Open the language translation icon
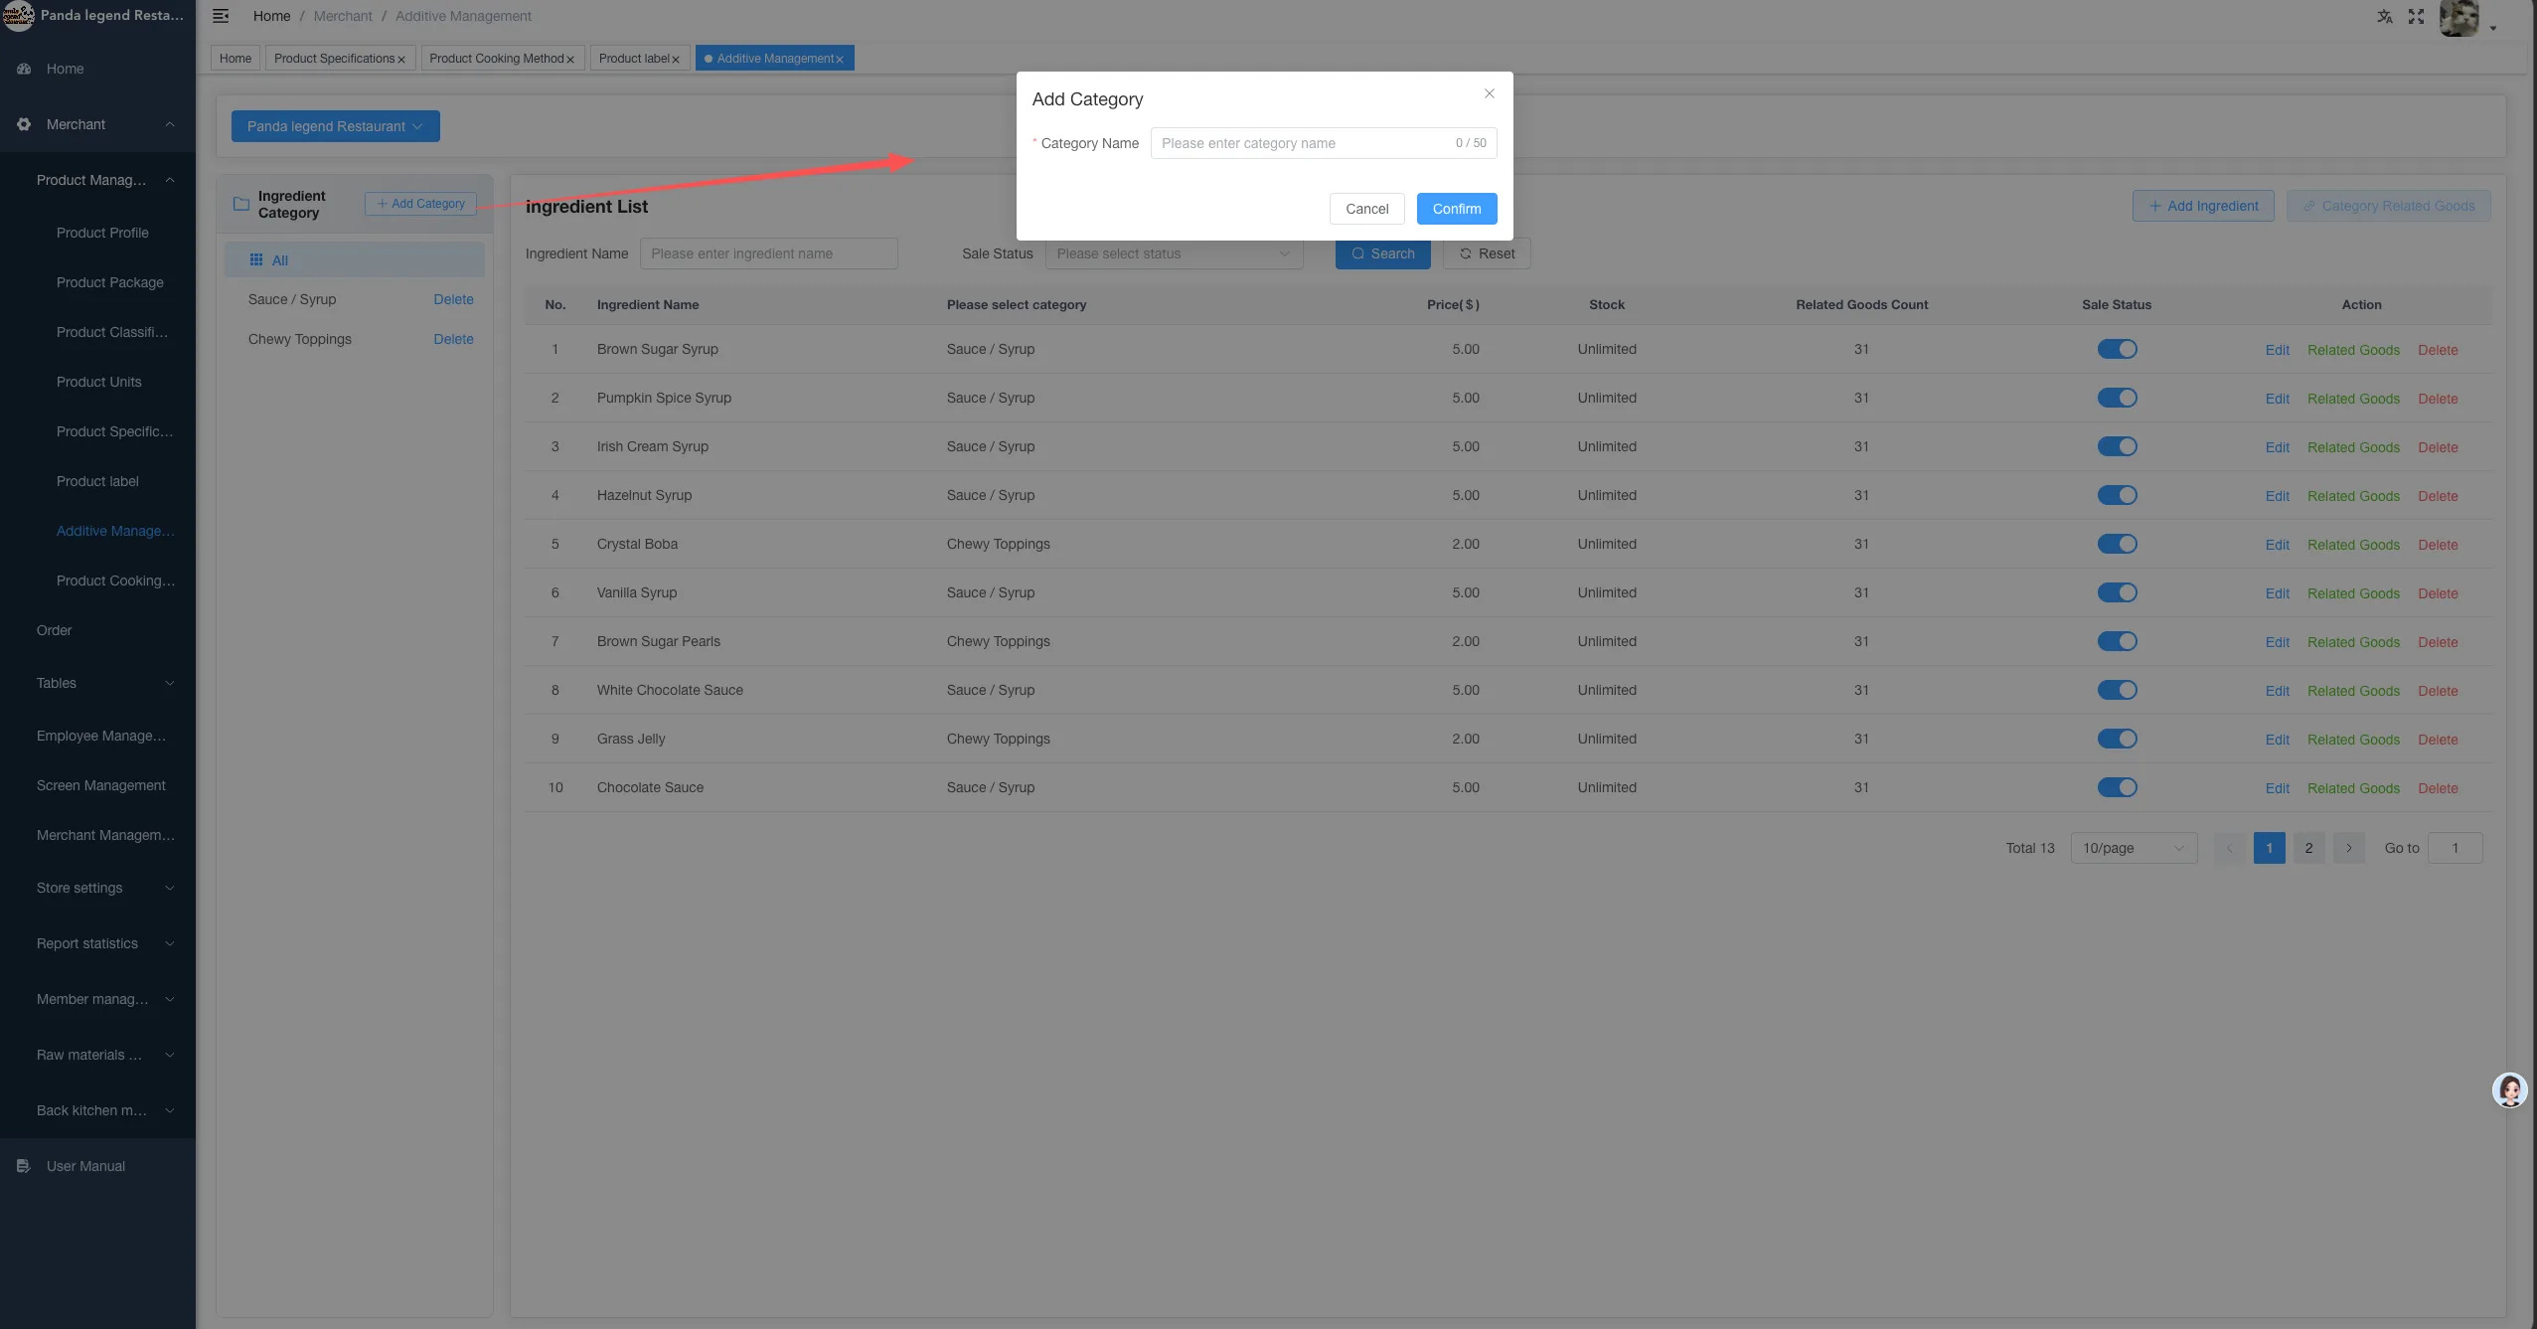 2384,16
